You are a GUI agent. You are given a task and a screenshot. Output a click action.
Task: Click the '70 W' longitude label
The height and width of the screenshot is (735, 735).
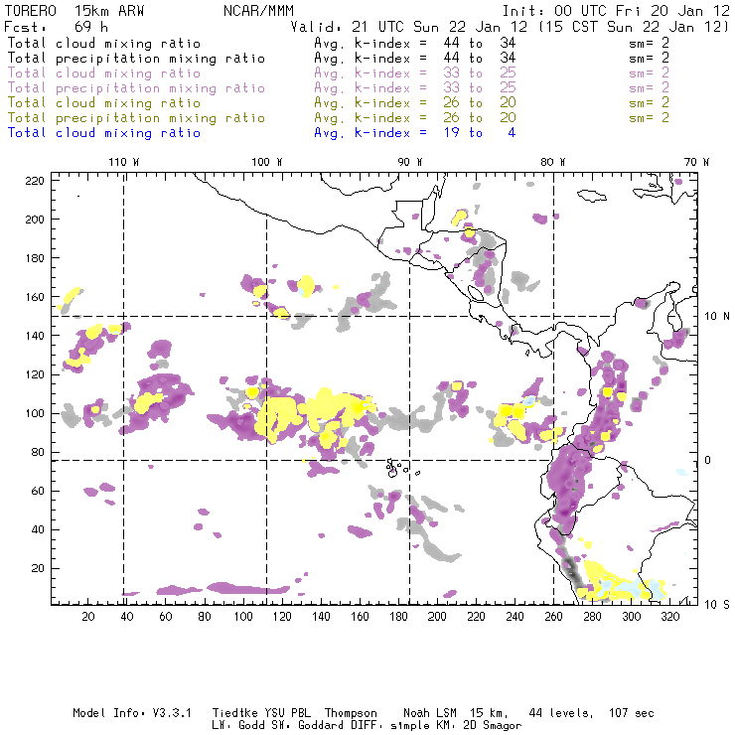[x=696, y=162]
